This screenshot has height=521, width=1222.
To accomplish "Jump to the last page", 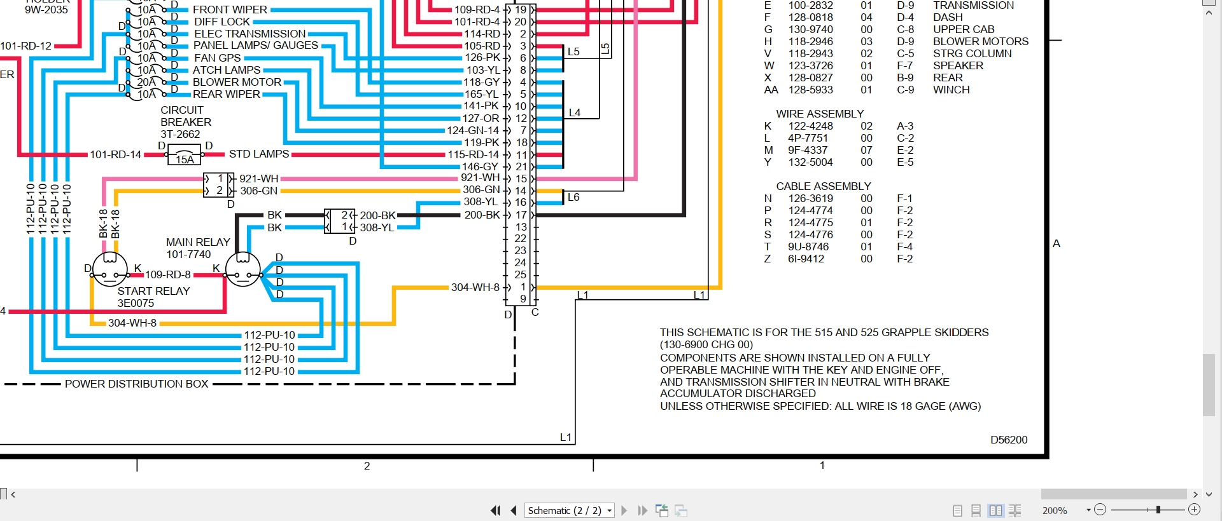I will (642, 510).
